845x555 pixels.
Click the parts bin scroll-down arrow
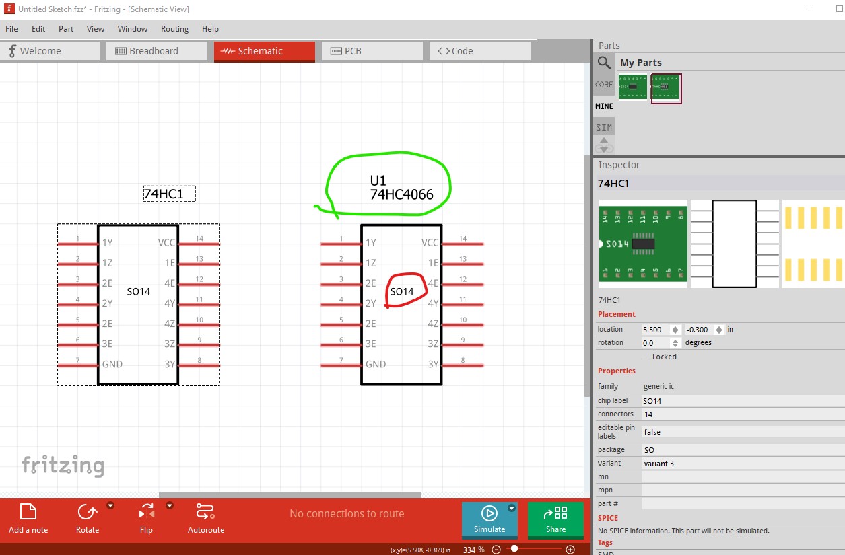tap(604, 149)
